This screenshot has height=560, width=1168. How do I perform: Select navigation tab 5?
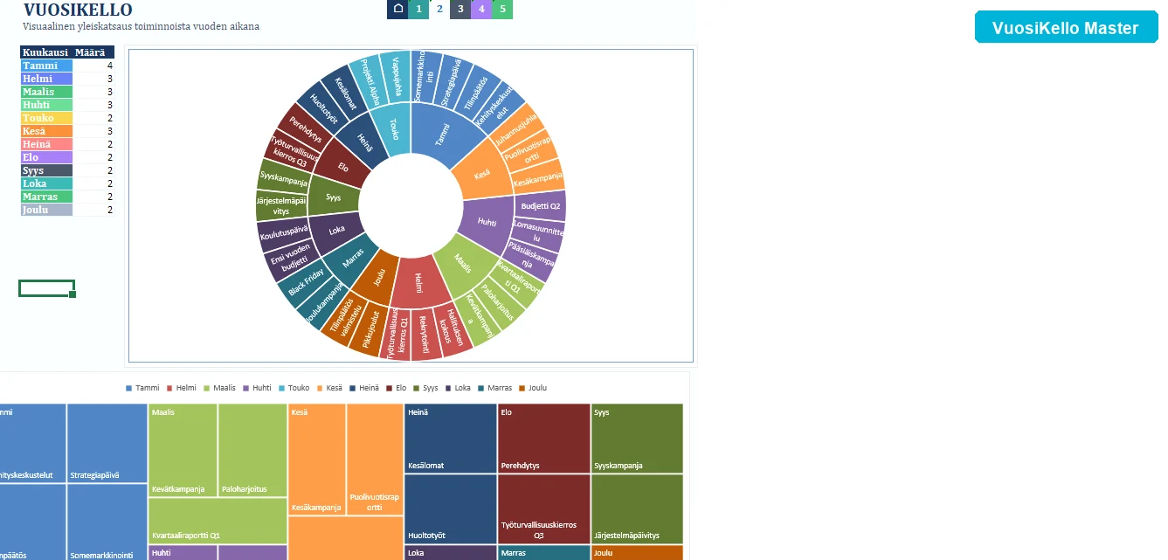tap(502, 9)
